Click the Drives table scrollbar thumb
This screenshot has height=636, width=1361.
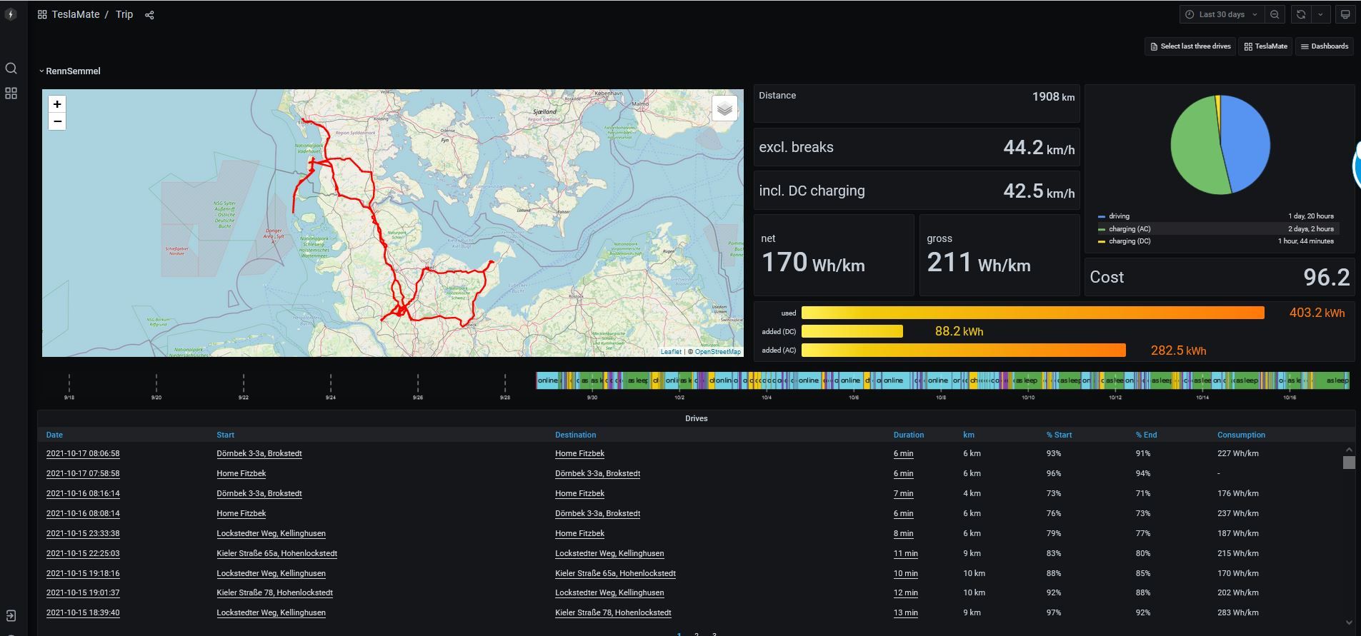(x=1349, y=463)
